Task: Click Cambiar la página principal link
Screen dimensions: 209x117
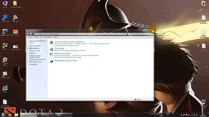Action: pyautogui.click(x=62, y=56)
